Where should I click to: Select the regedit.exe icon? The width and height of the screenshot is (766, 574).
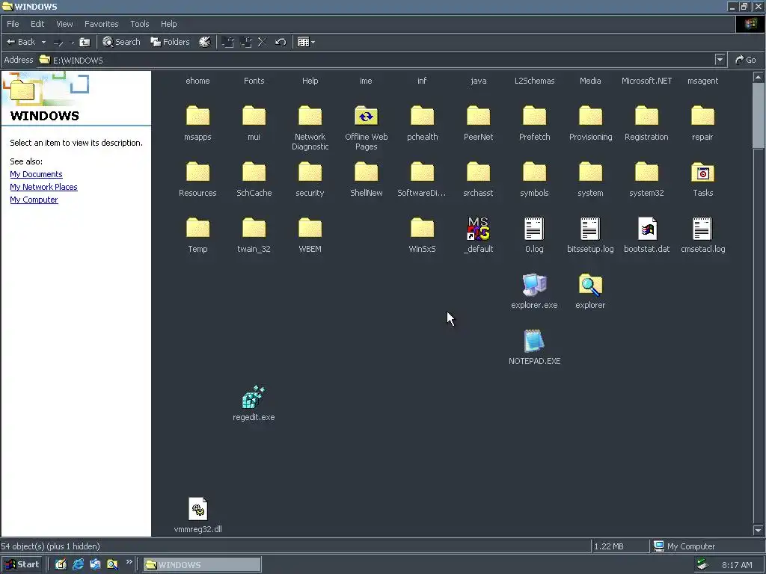click(x=254, y=397)
